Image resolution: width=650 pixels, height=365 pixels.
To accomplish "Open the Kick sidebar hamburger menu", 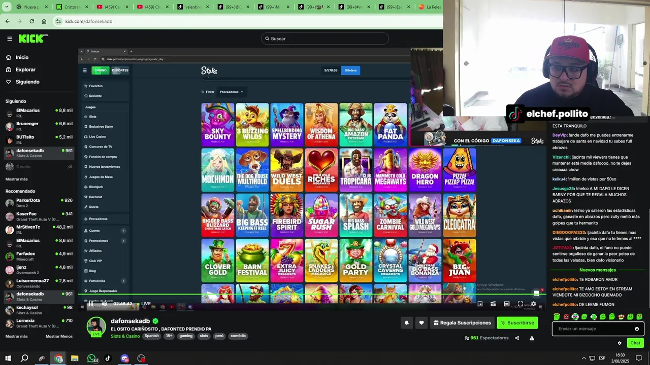I will tap(10, 39).
